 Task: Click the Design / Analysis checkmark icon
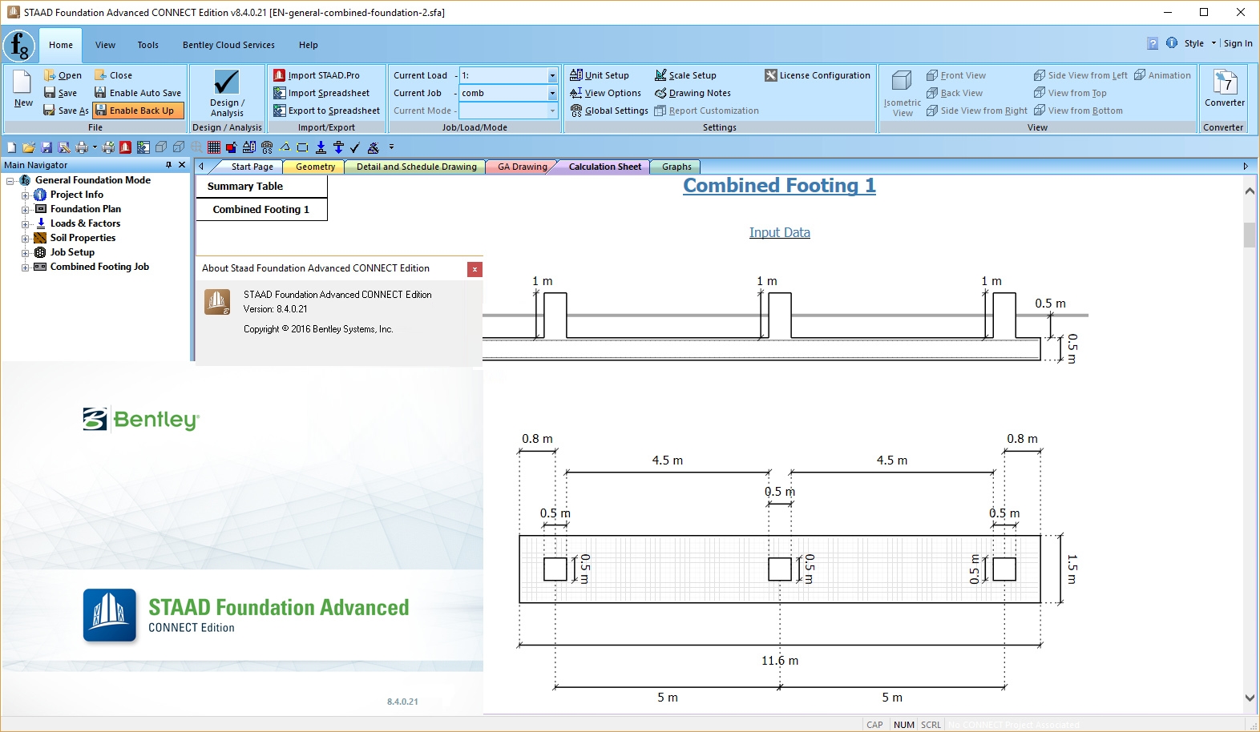pyautogui.click(x=227, y=82)
